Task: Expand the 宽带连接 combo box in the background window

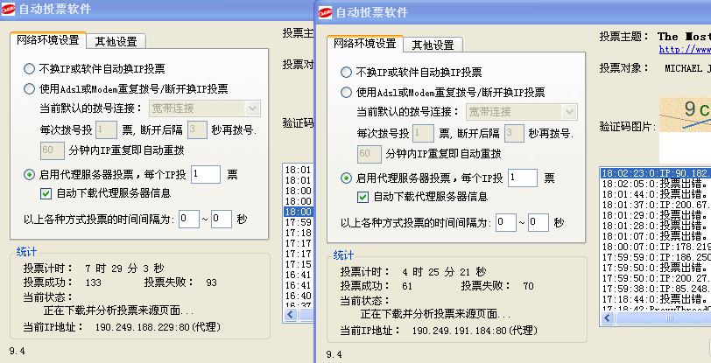Action: point(205,108)
